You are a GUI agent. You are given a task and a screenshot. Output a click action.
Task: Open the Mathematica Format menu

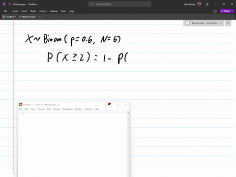tap(41, 109)
